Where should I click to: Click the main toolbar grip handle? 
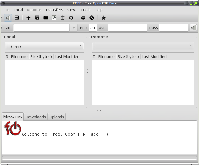(2, 18)
